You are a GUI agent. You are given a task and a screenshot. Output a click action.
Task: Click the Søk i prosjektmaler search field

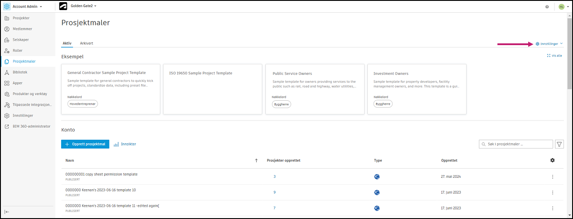(516, 144)
